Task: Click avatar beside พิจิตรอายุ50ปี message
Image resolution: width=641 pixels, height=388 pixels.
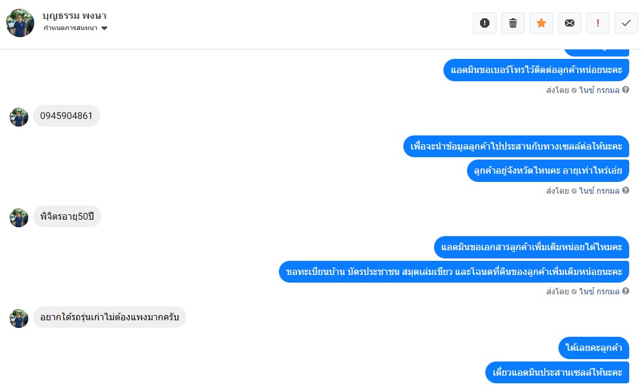Action: [19, 217]
